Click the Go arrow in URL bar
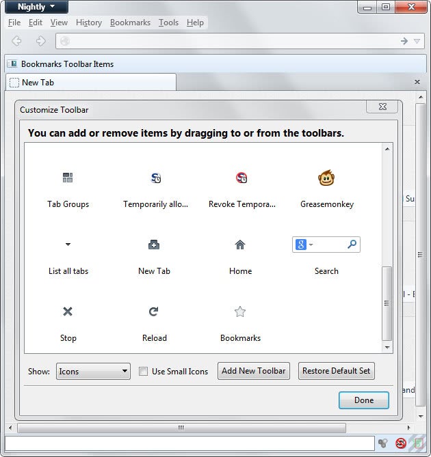The height and width of the screenshot is (457, 431). coord(404,41)
